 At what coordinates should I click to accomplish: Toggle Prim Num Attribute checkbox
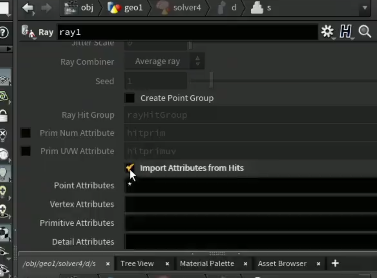pos(26,133)
